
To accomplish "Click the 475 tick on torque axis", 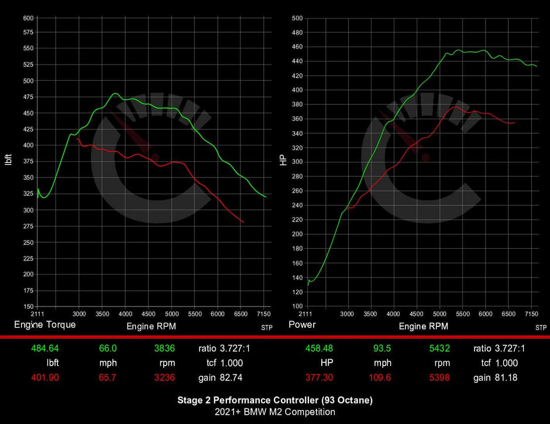I will [29, 96].
